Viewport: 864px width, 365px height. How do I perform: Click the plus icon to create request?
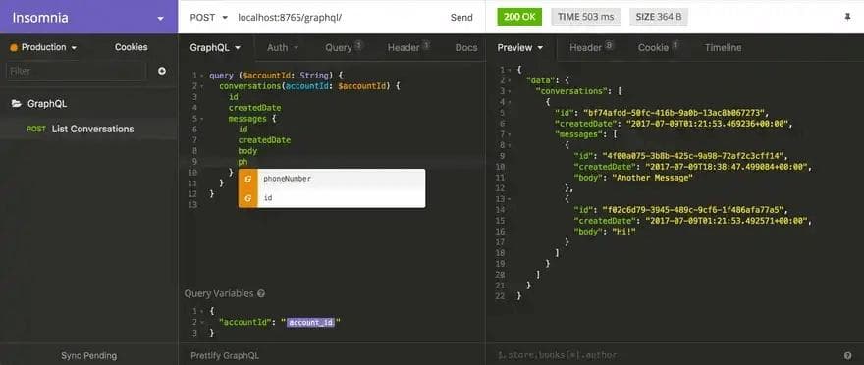click(162, 71)
